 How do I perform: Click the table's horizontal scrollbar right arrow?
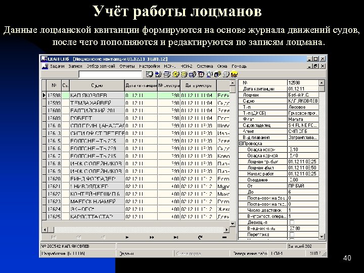pyautogui.click(x=226, y=230)
